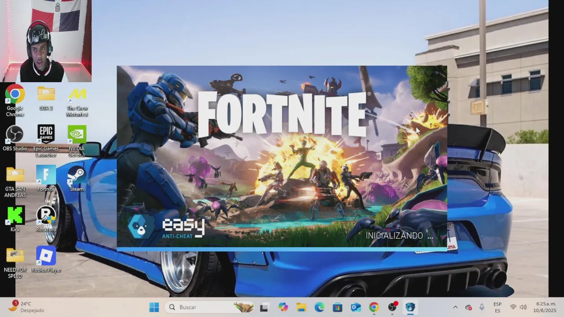The height and width of the screenshot is (317, 564).
Task: Open the OneDrive tray icon
Action: point(468,307)
